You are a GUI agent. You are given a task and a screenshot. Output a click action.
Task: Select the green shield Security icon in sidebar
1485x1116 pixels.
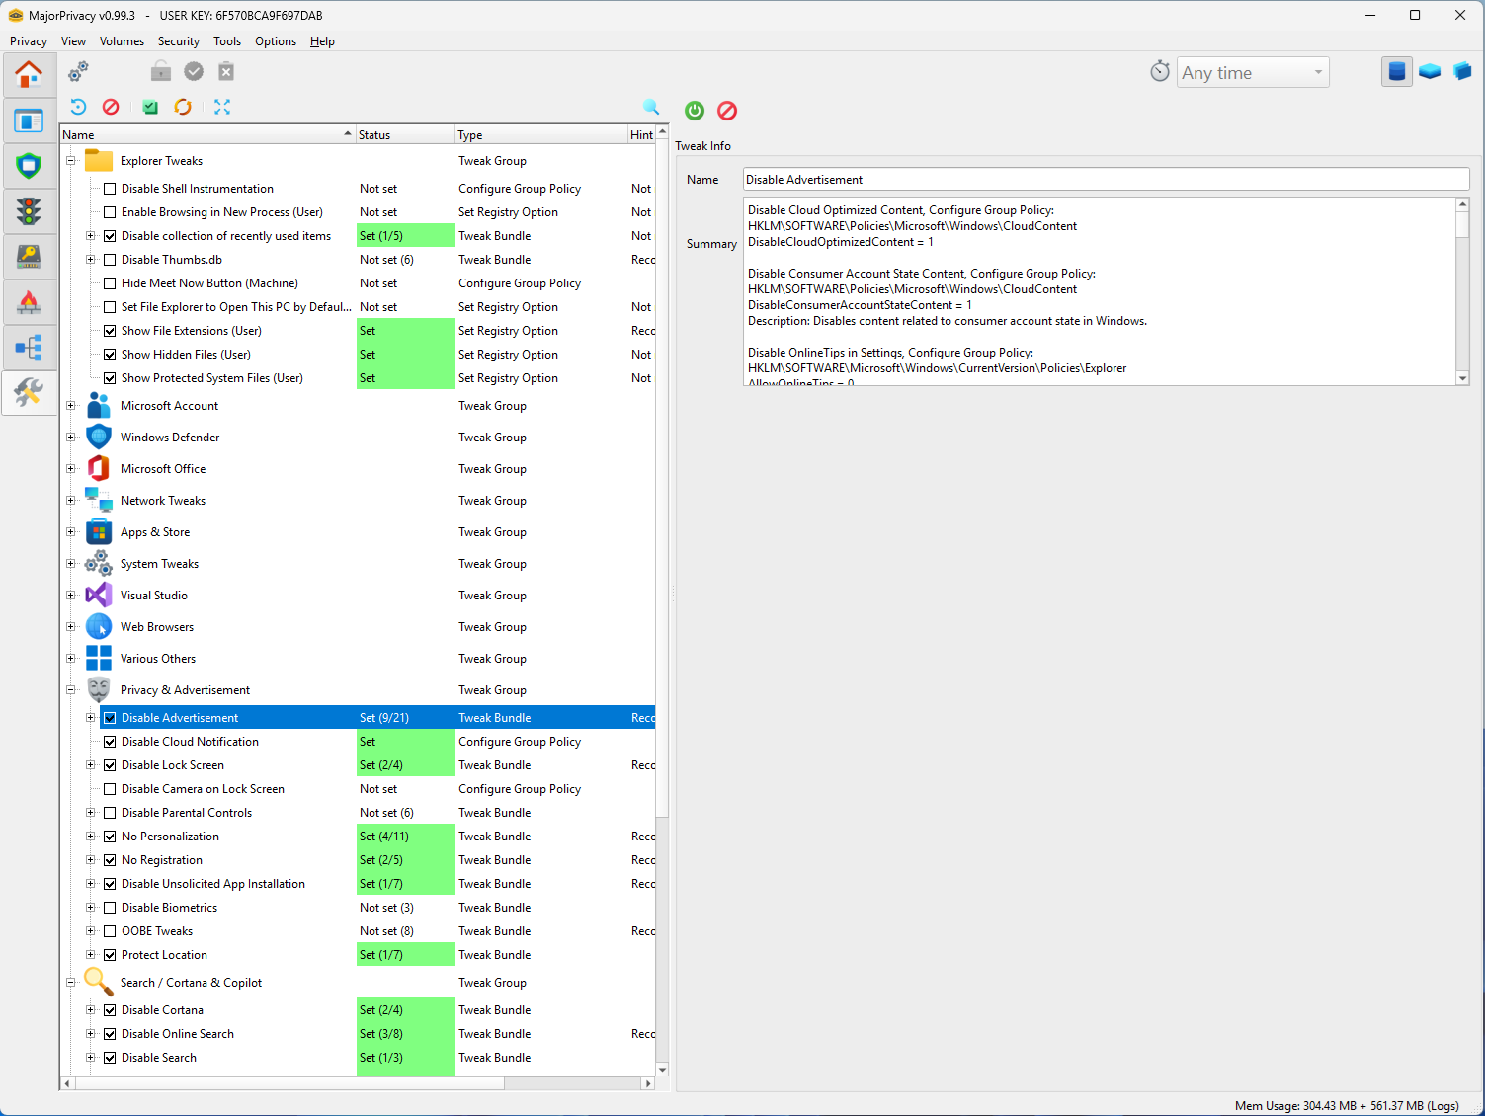pyautogui.click(x=30, y=165)
